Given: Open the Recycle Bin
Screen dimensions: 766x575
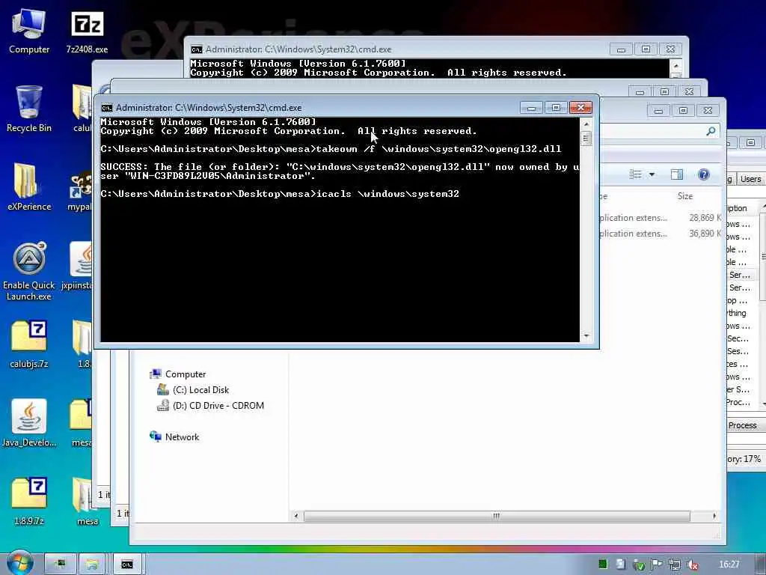Looking at the screenshot, I should click(29, 109).
